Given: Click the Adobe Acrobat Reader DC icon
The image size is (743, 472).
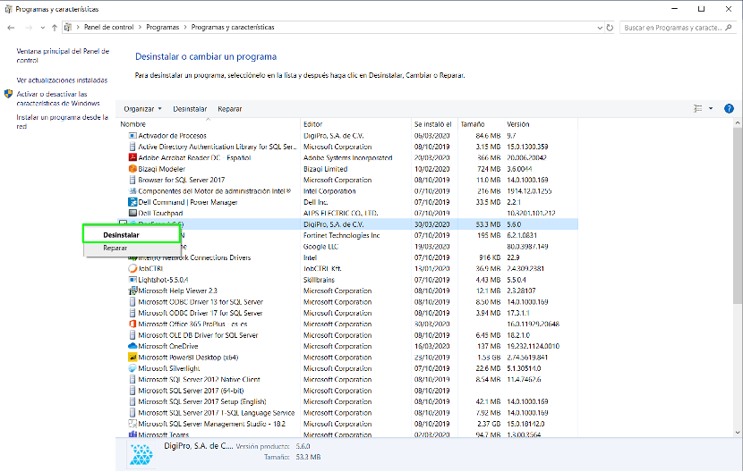Looking at the screenshot, I should pos(132,157).
